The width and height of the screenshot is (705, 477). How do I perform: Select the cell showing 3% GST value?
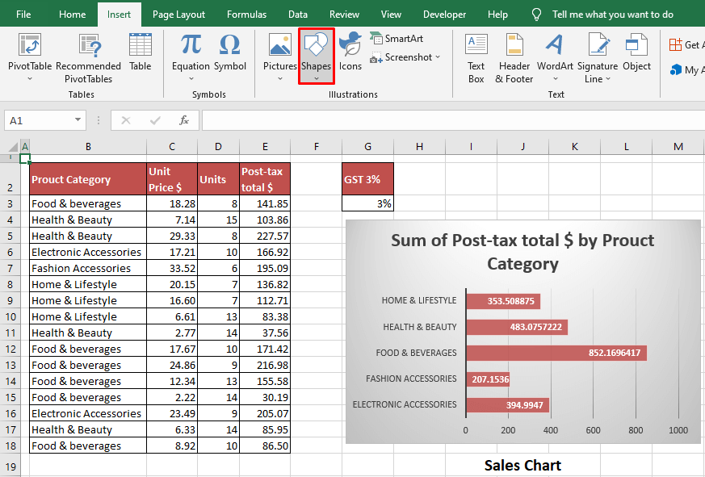367,203
